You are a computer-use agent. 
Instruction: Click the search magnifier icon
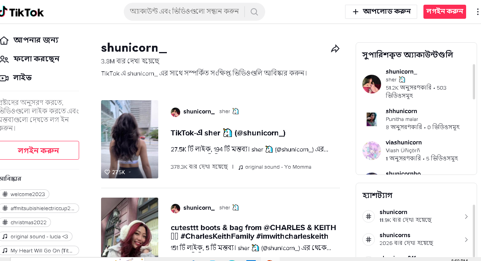[254, 12]
